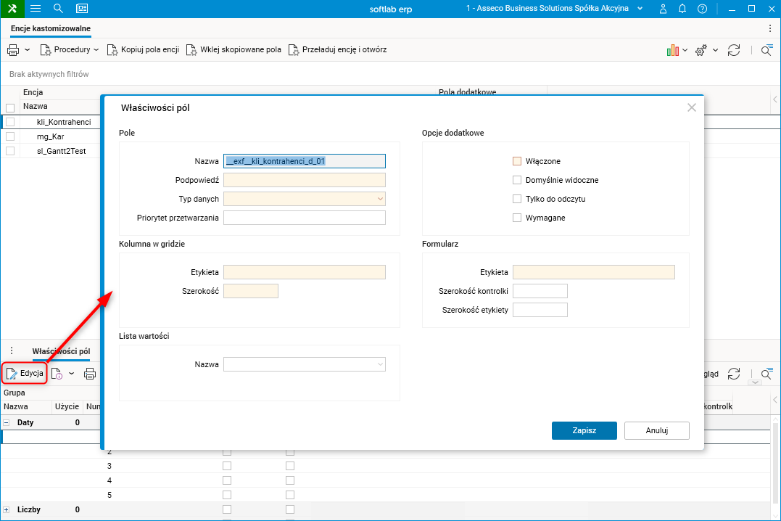Click the Podpowiedź input field
Viewport: 781px width, 521px height.
point(305,180)
